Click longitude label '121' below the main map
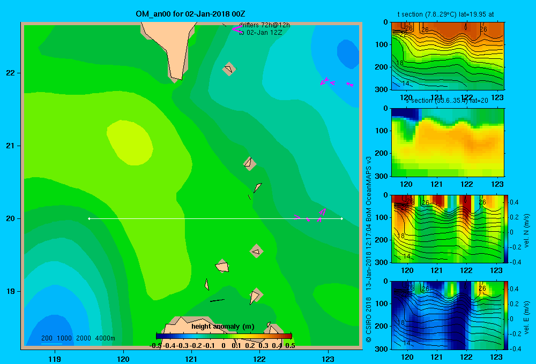 point(191,359)
